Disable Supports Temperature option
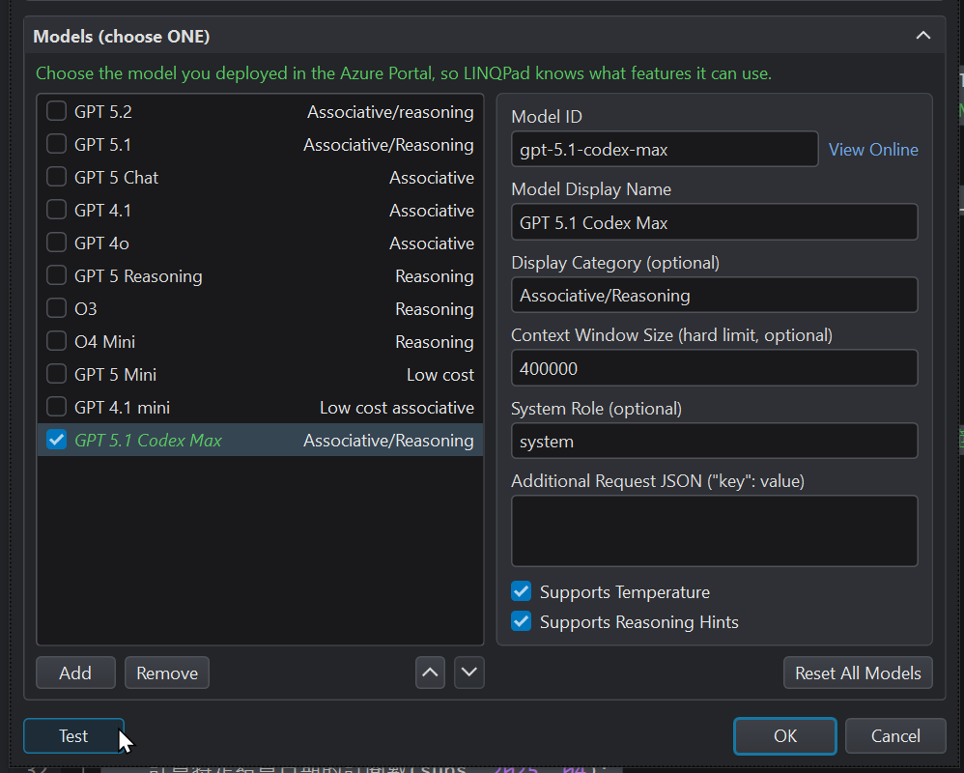Screen dimensions: 964x773 pos(522,591)
